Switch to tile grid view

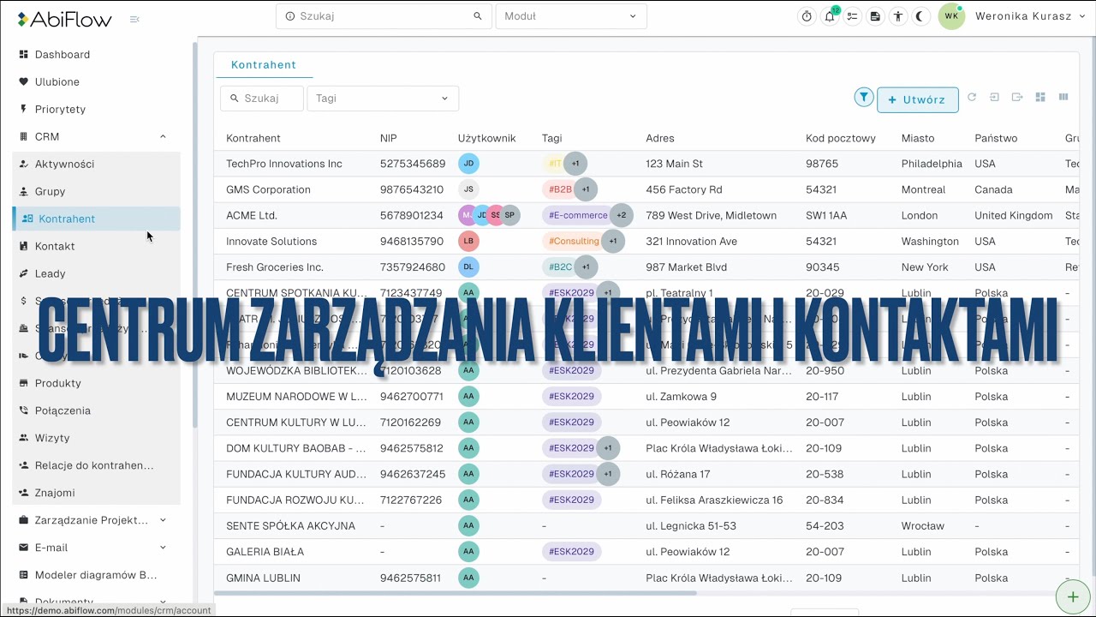pyautogui.click(x=1040, y=98)
